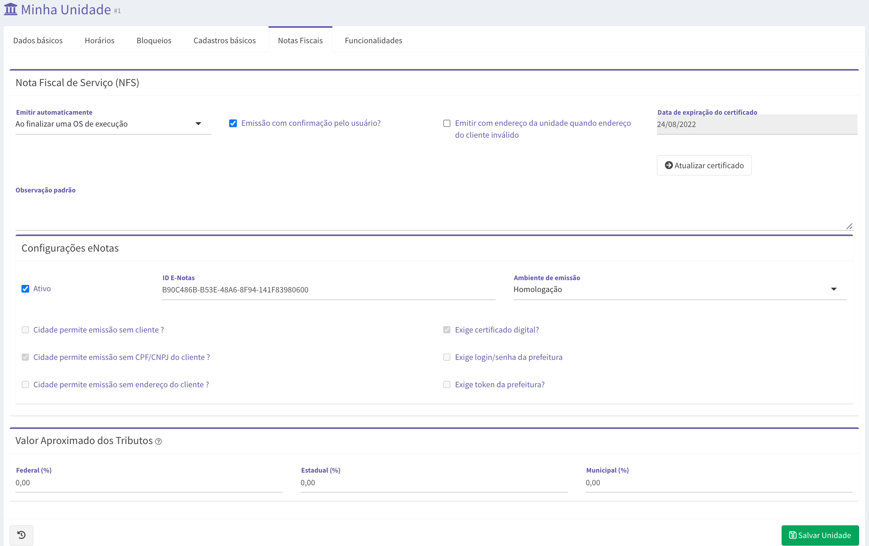This screenshot has width=869, height=546.
Task: Click the green Salvar Unidade button
Action: click(x=820, y=535)
